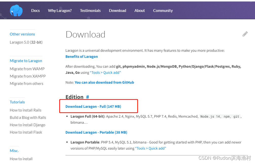The image size is (255, 163).
Task: Click the Node.js 14, npm, git code text
Action: click(x=220, y=117)
